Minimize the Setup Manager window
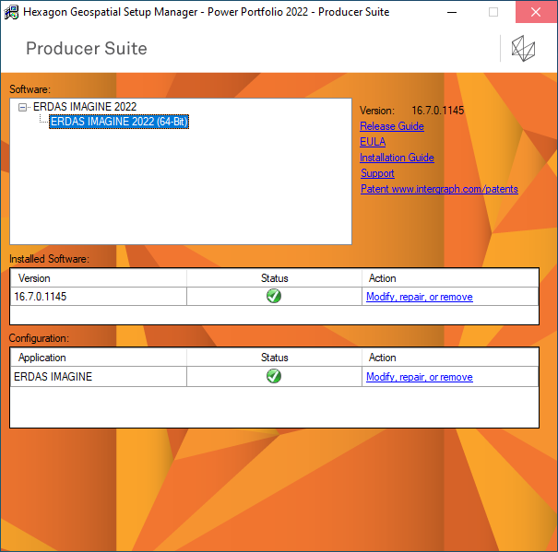The height and width of the screenshot is (552, 558). [452, 12]
